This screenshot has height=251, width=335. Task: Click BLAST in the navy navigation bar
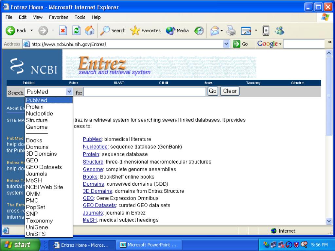[x=119, y=83]
